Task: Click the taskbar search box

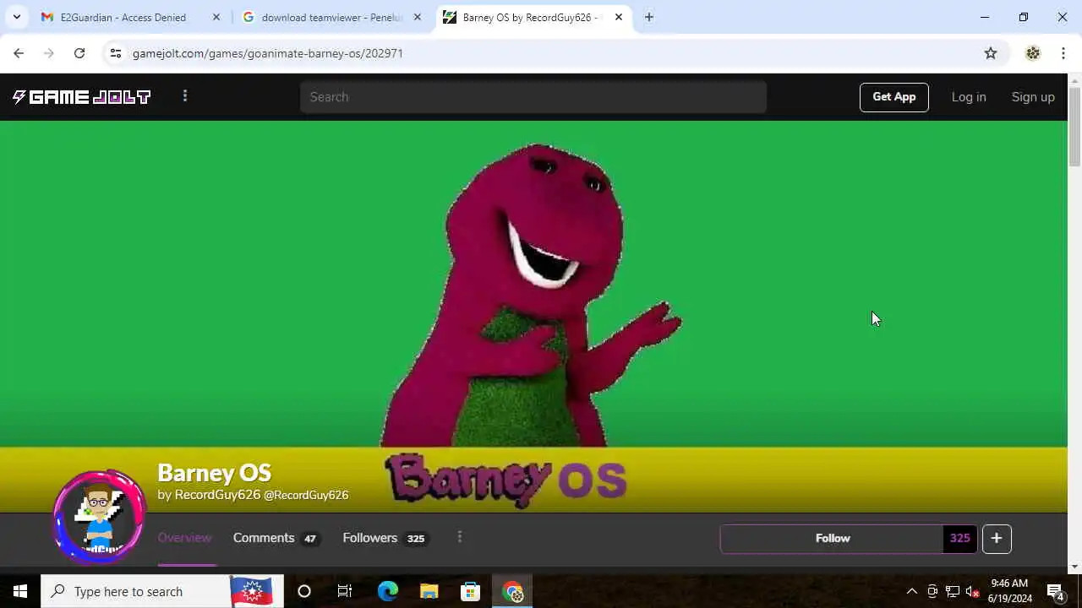Action: point(162,591)
